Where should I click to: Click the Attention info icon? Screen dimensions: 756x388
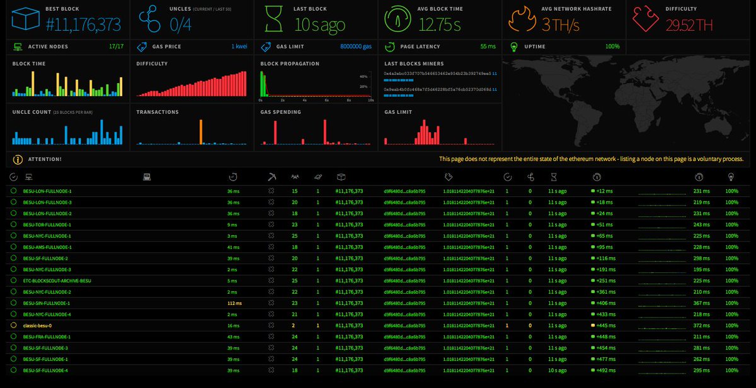[18, 159]
